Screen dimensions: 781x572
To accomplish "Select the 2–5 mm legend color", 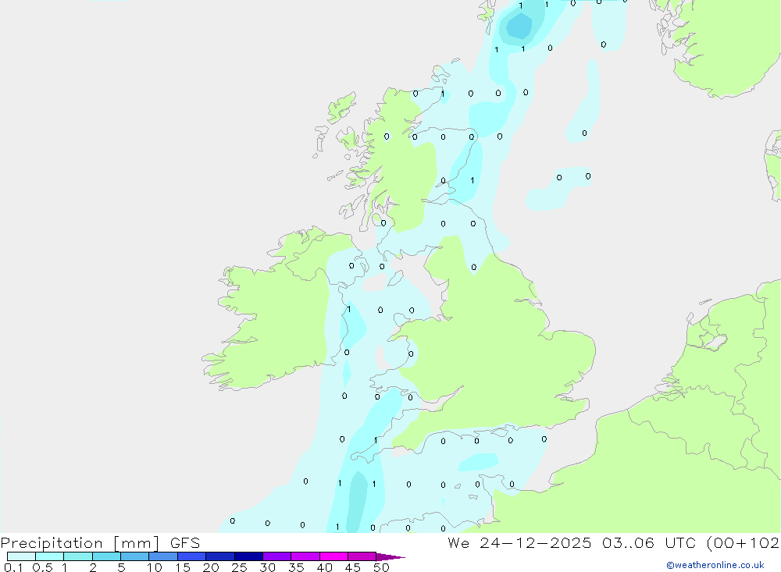I will point(106,556).
